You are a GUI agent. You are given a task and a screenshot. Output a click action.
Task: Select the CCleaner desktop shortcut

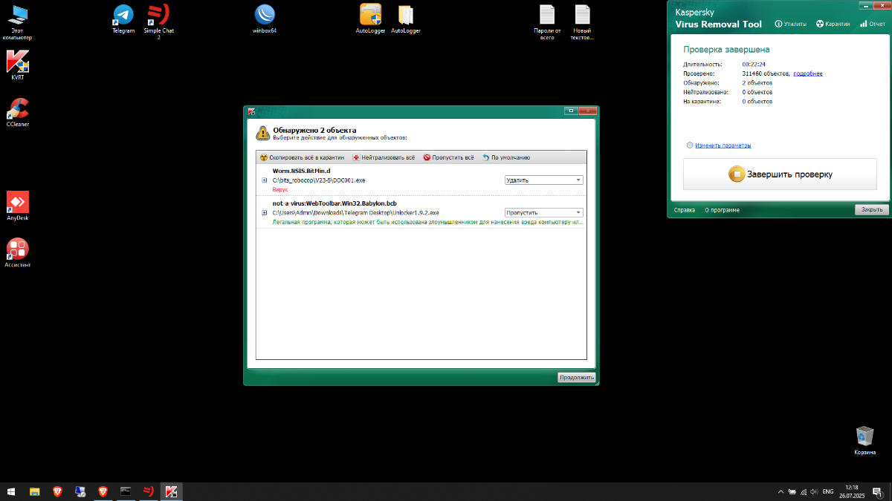point(17,113)
